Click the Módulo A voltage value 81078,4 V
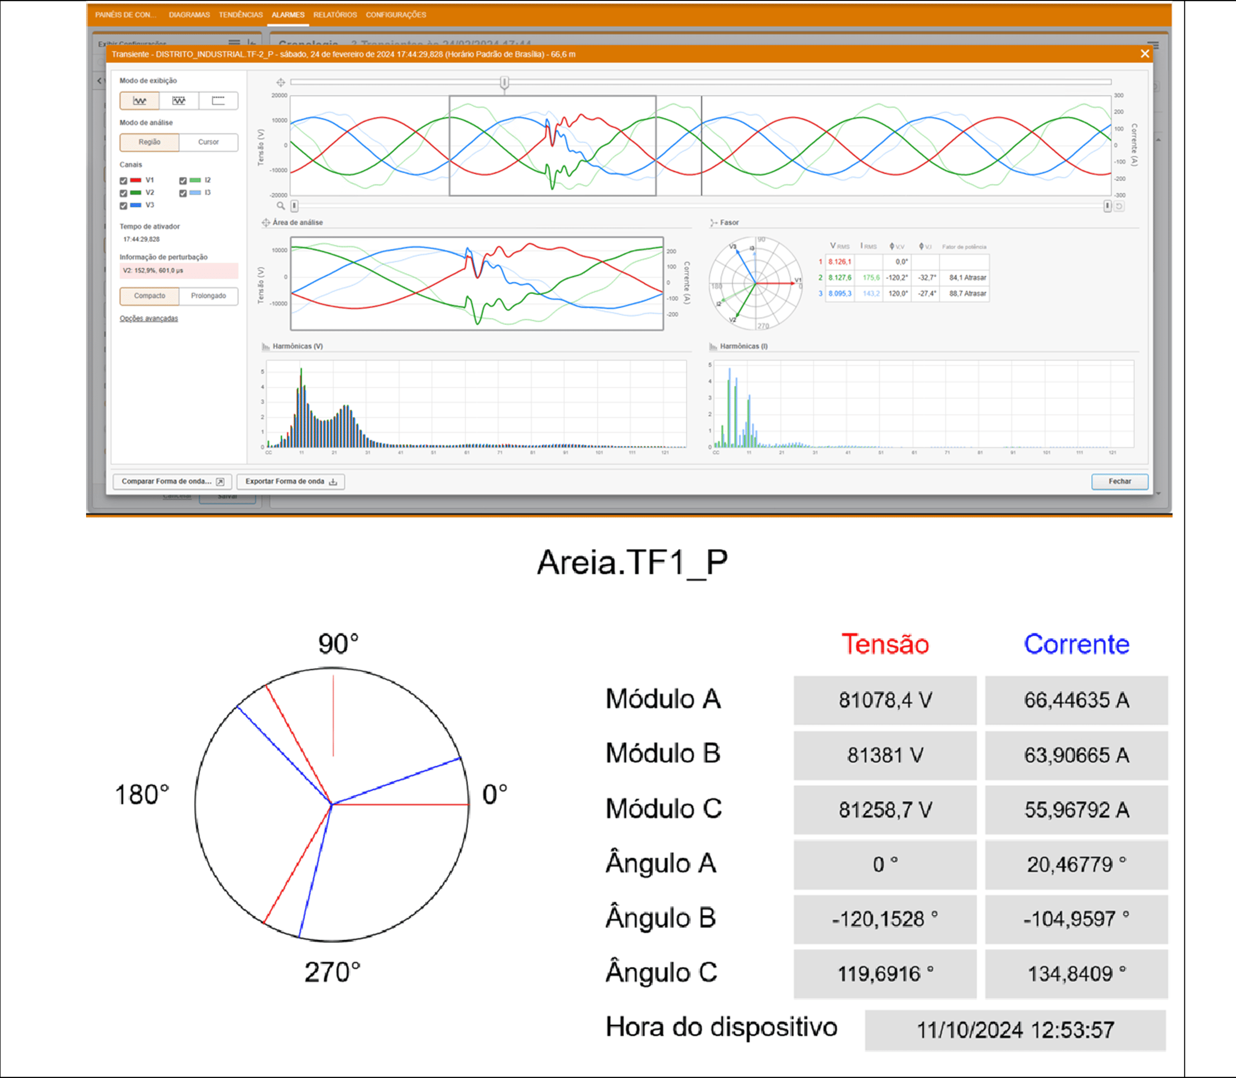1236x1078 pixels. pos(885,700)
